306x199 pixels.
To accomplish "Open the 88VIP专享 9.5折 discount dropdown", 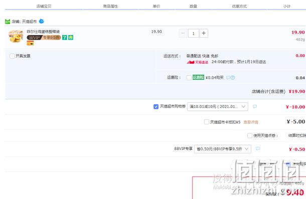I will (x=223, y=149).
